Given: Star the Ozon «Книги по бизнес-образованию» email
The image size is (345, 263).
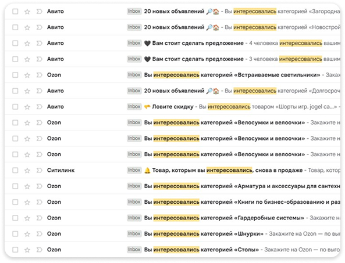Looking at the screenshot, I should tap(27, 202).
